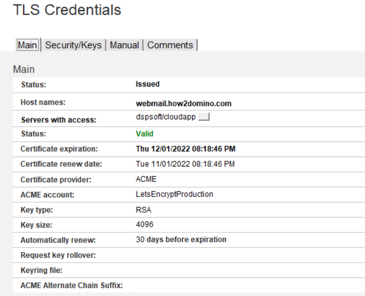Click the ACME certificate provider value
Image resolution: width=365 pixels, height=296 pixels.
pyautogui.click(x=146, y=179)
